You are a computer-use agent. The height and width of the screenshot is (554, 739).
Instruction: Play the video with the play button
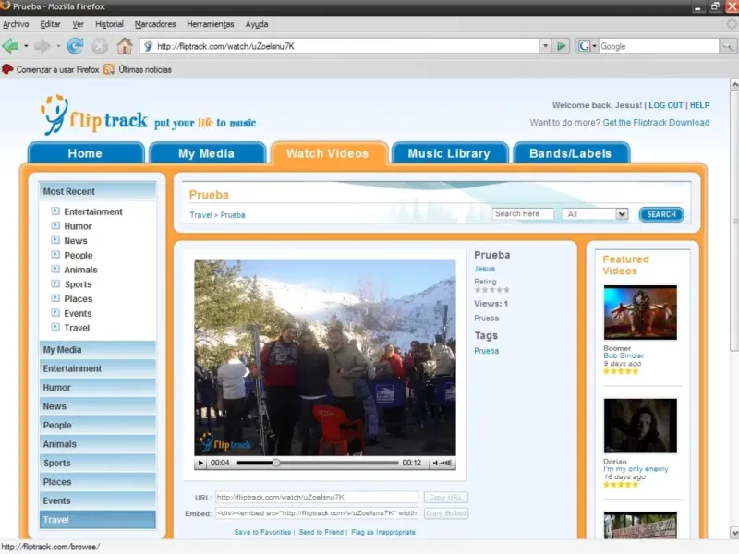200,464
